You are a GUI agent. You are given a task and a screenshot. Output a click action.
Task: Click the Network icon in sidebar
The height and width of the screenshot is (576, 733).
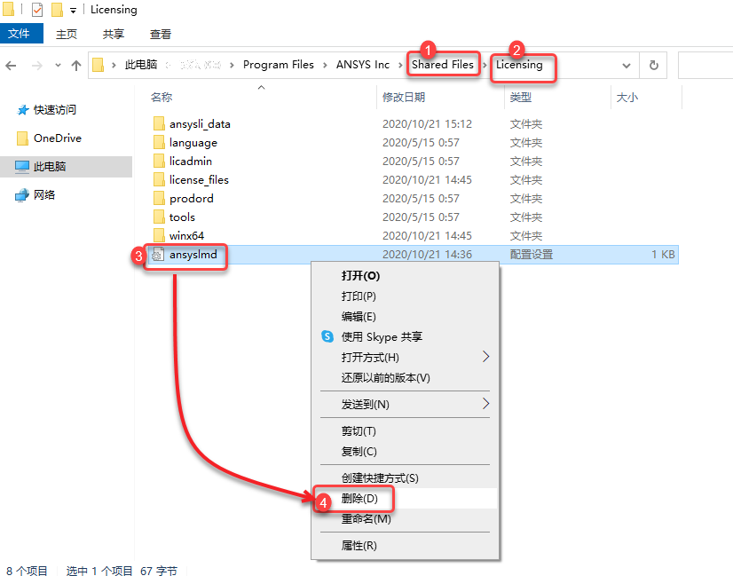coord(22,195)
